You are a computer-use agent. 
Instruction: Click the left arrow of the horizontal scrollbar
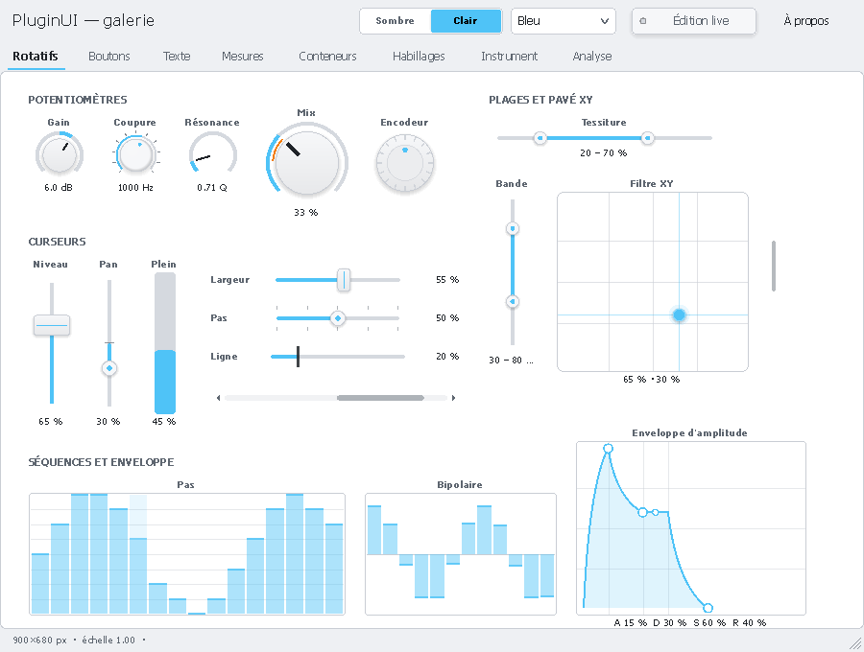coord(219,398)
